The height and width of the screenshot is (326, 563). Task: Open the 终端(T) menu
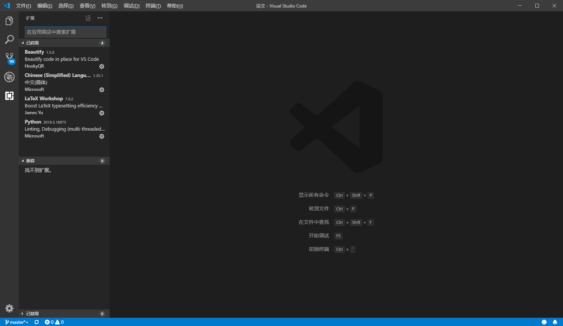click(x=153, y=6)
